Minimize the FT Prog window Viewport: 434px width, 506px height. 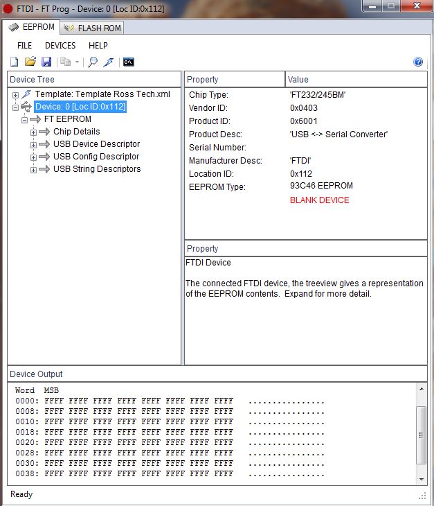click(x=372, y=6)
